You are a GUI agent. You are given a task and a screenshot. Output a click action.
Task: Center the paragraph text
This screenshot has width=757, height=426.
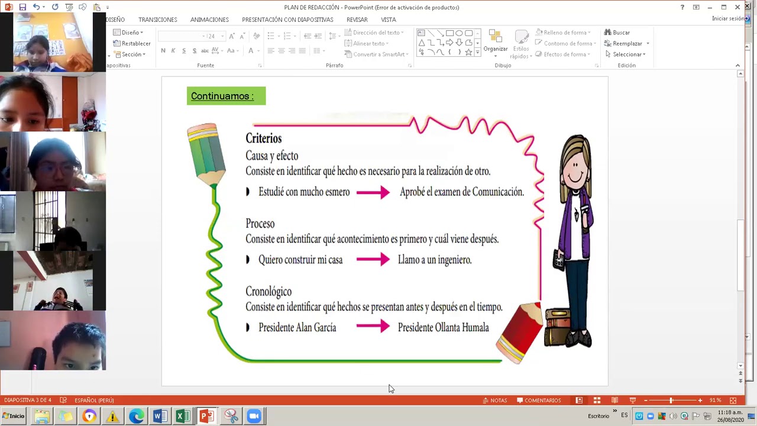tap(282, 51)
